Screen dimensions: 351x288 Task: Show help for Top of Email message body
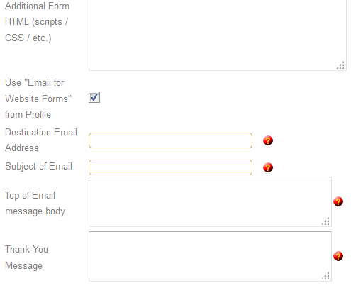[x=338, y=201]
